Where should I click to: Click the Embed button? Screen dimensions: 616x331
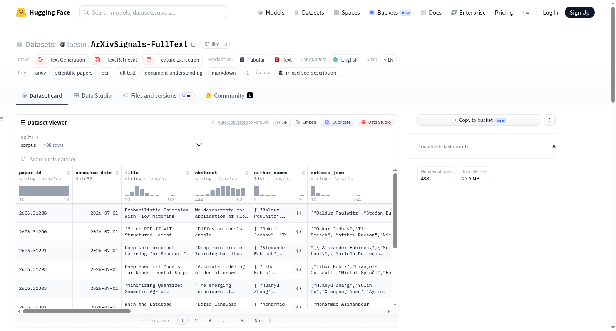tap(306, 122)
